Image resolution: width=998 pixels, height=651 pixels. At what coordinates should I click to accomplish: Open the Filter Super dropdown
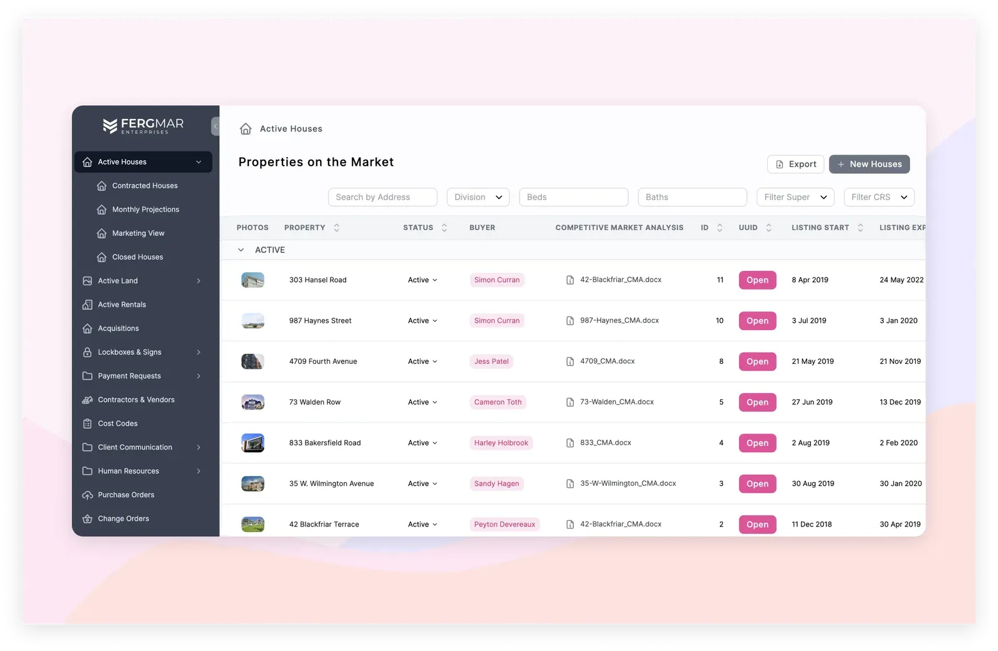click(795, 197)
